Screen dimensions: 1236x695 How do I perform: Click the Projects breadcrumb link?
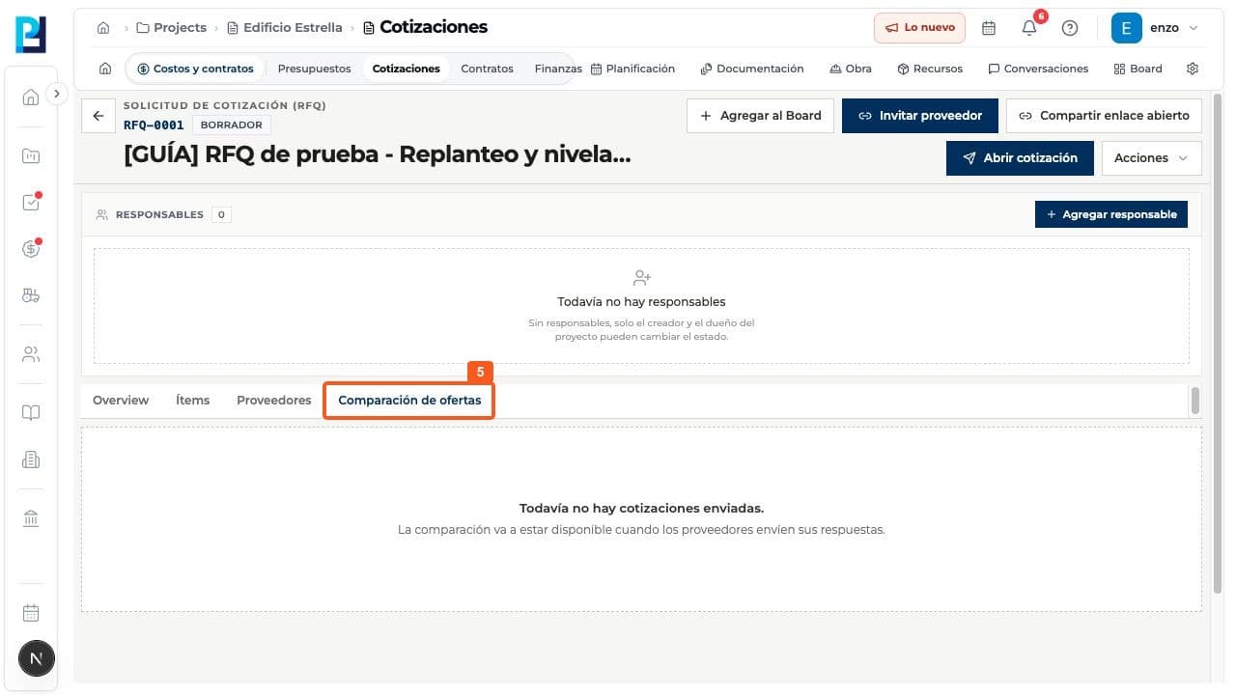pyautogui.click(x=172, y=28)
